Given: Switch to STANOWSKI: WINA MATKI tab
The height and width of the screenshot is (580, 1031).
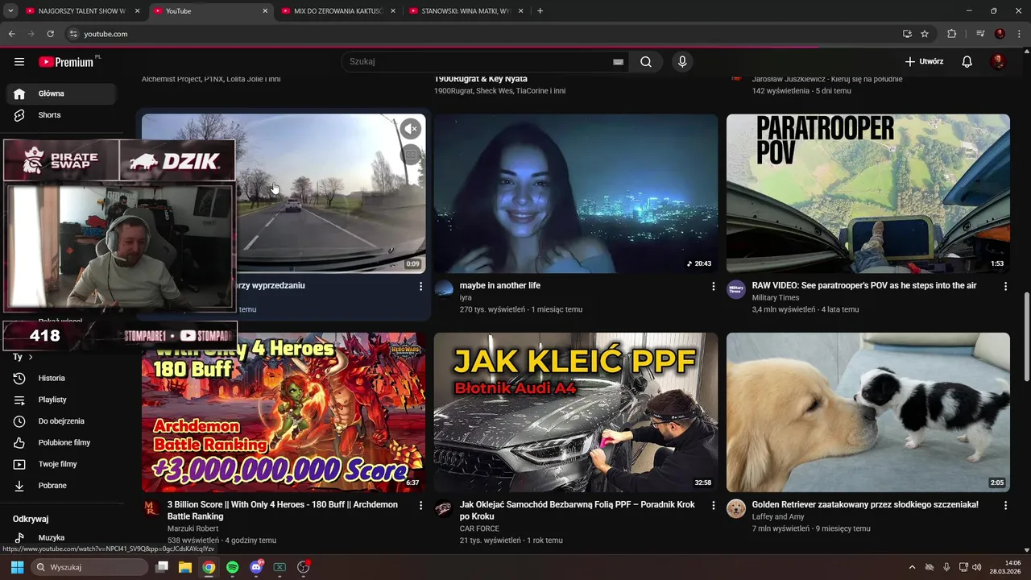Looking at the screenshot, I should pyautogui.click(x=466, y=11).
